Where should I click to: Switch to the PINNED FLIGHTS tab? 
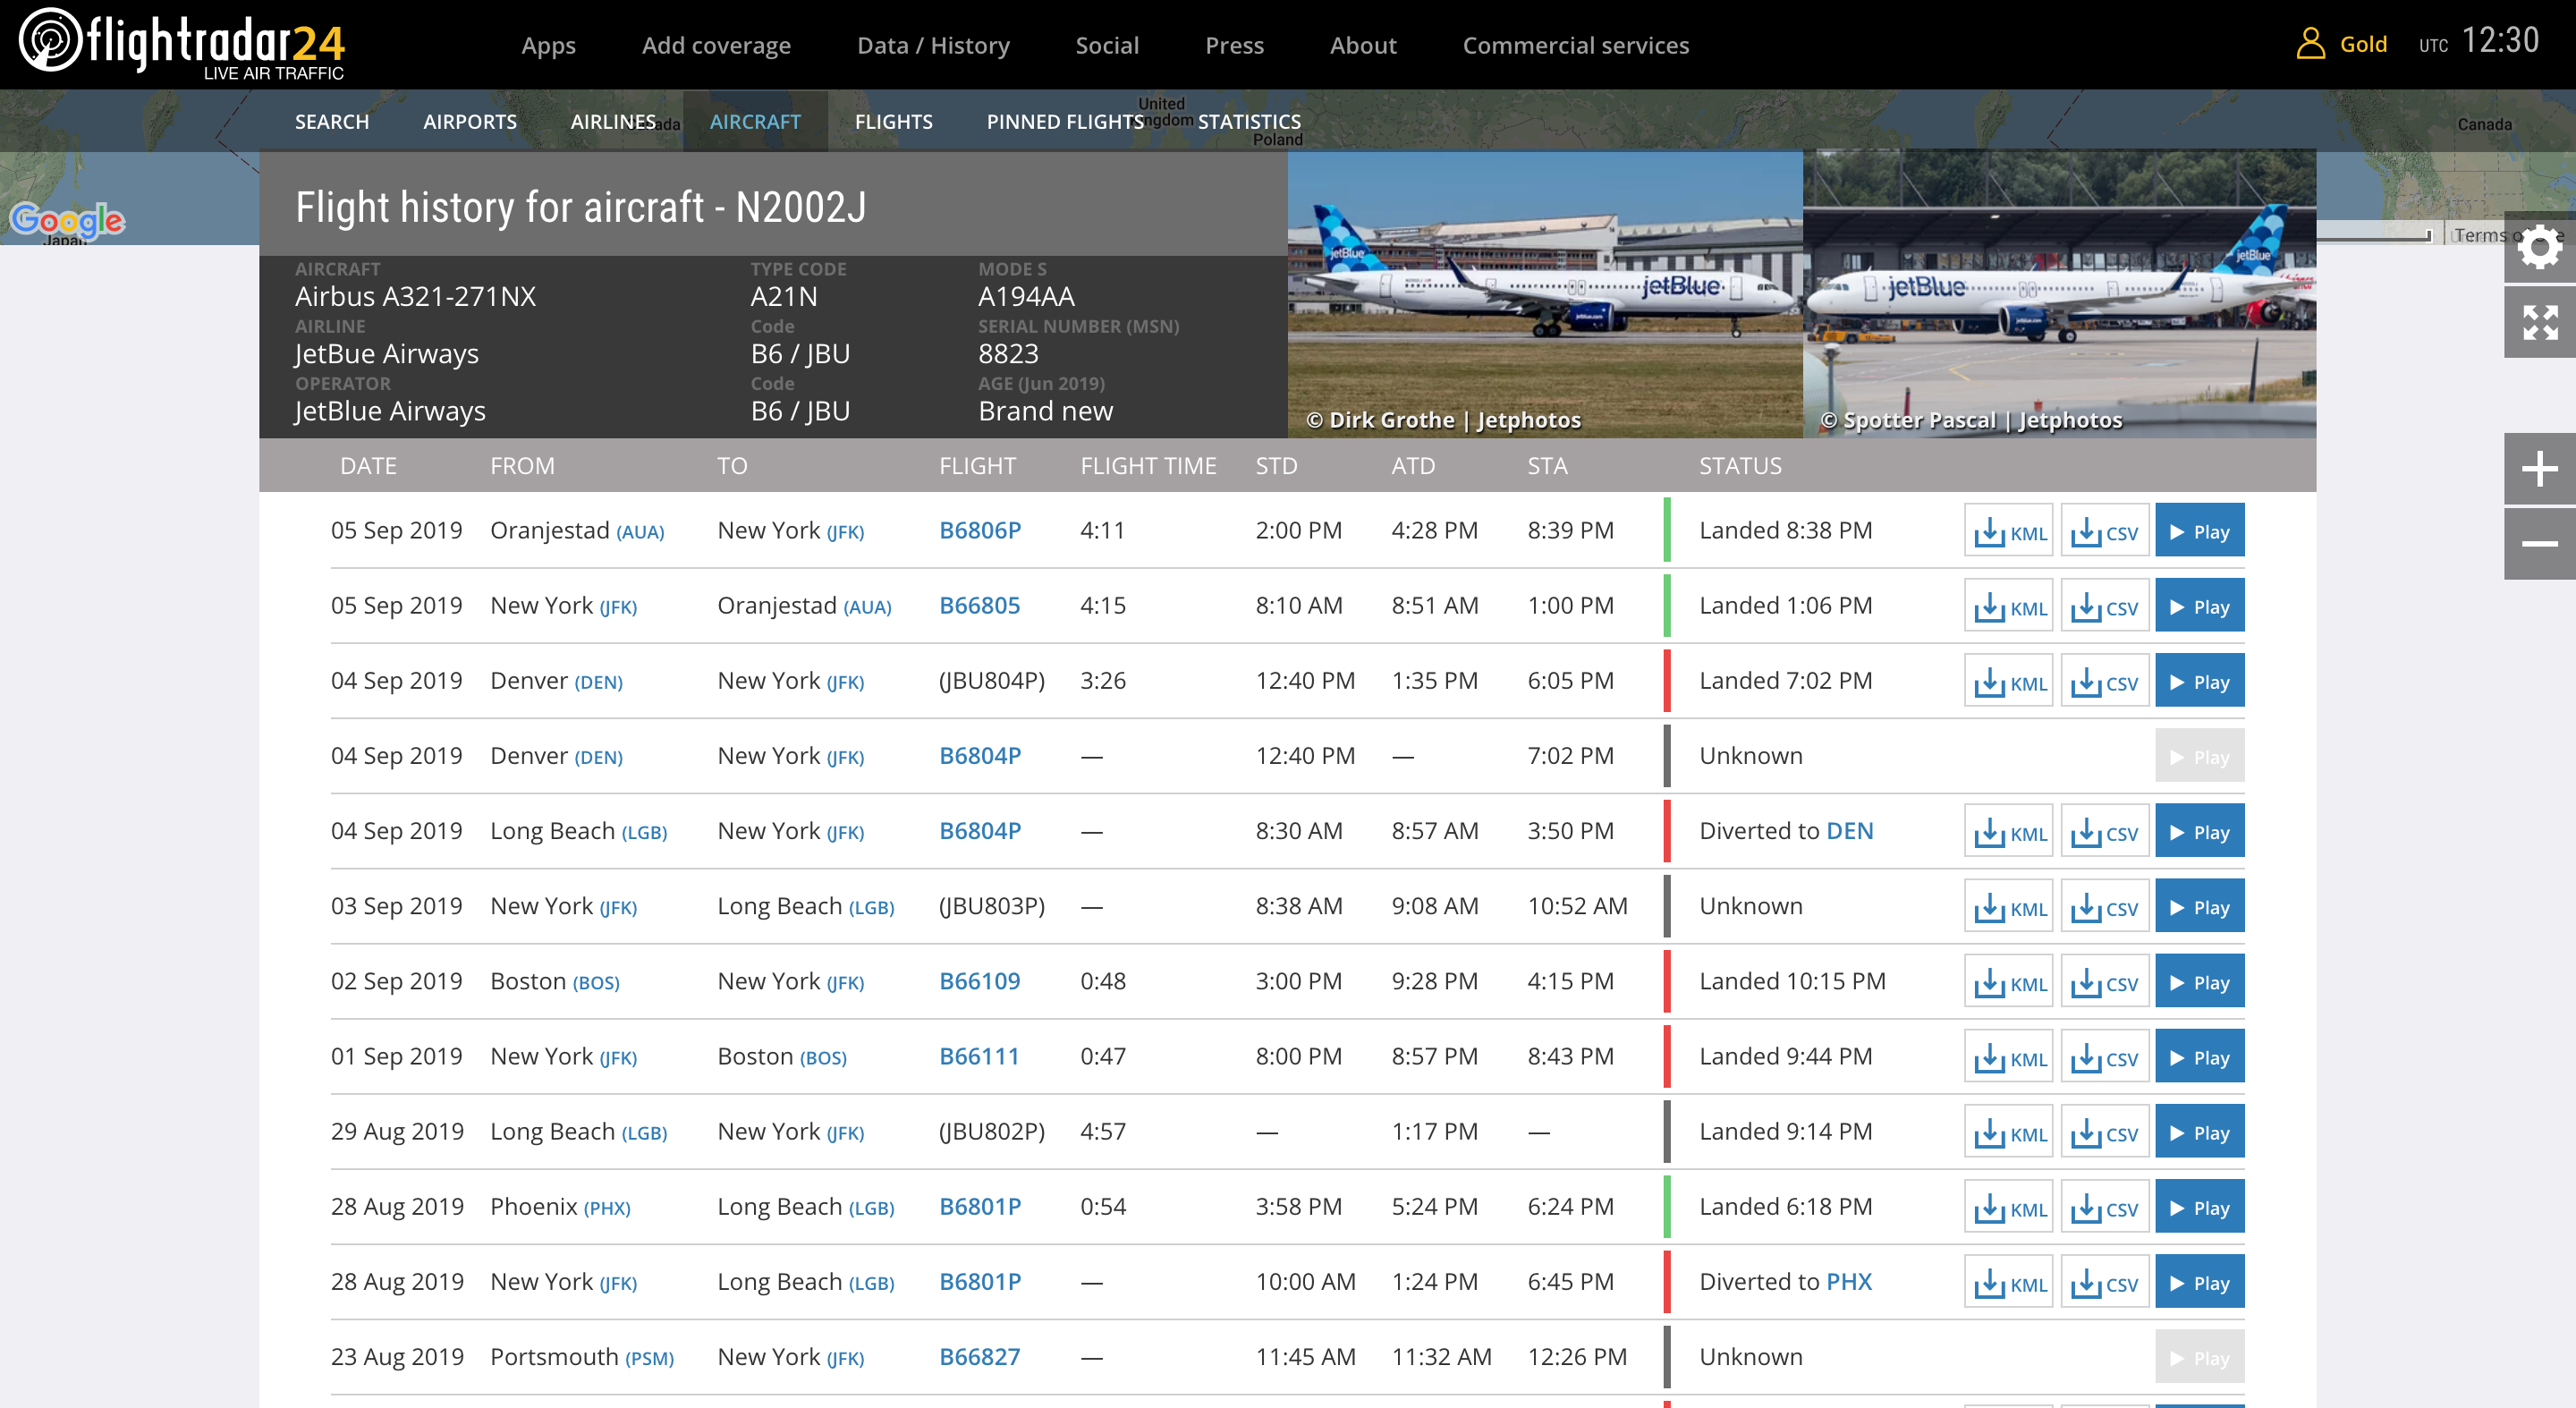click(1064, 121)
